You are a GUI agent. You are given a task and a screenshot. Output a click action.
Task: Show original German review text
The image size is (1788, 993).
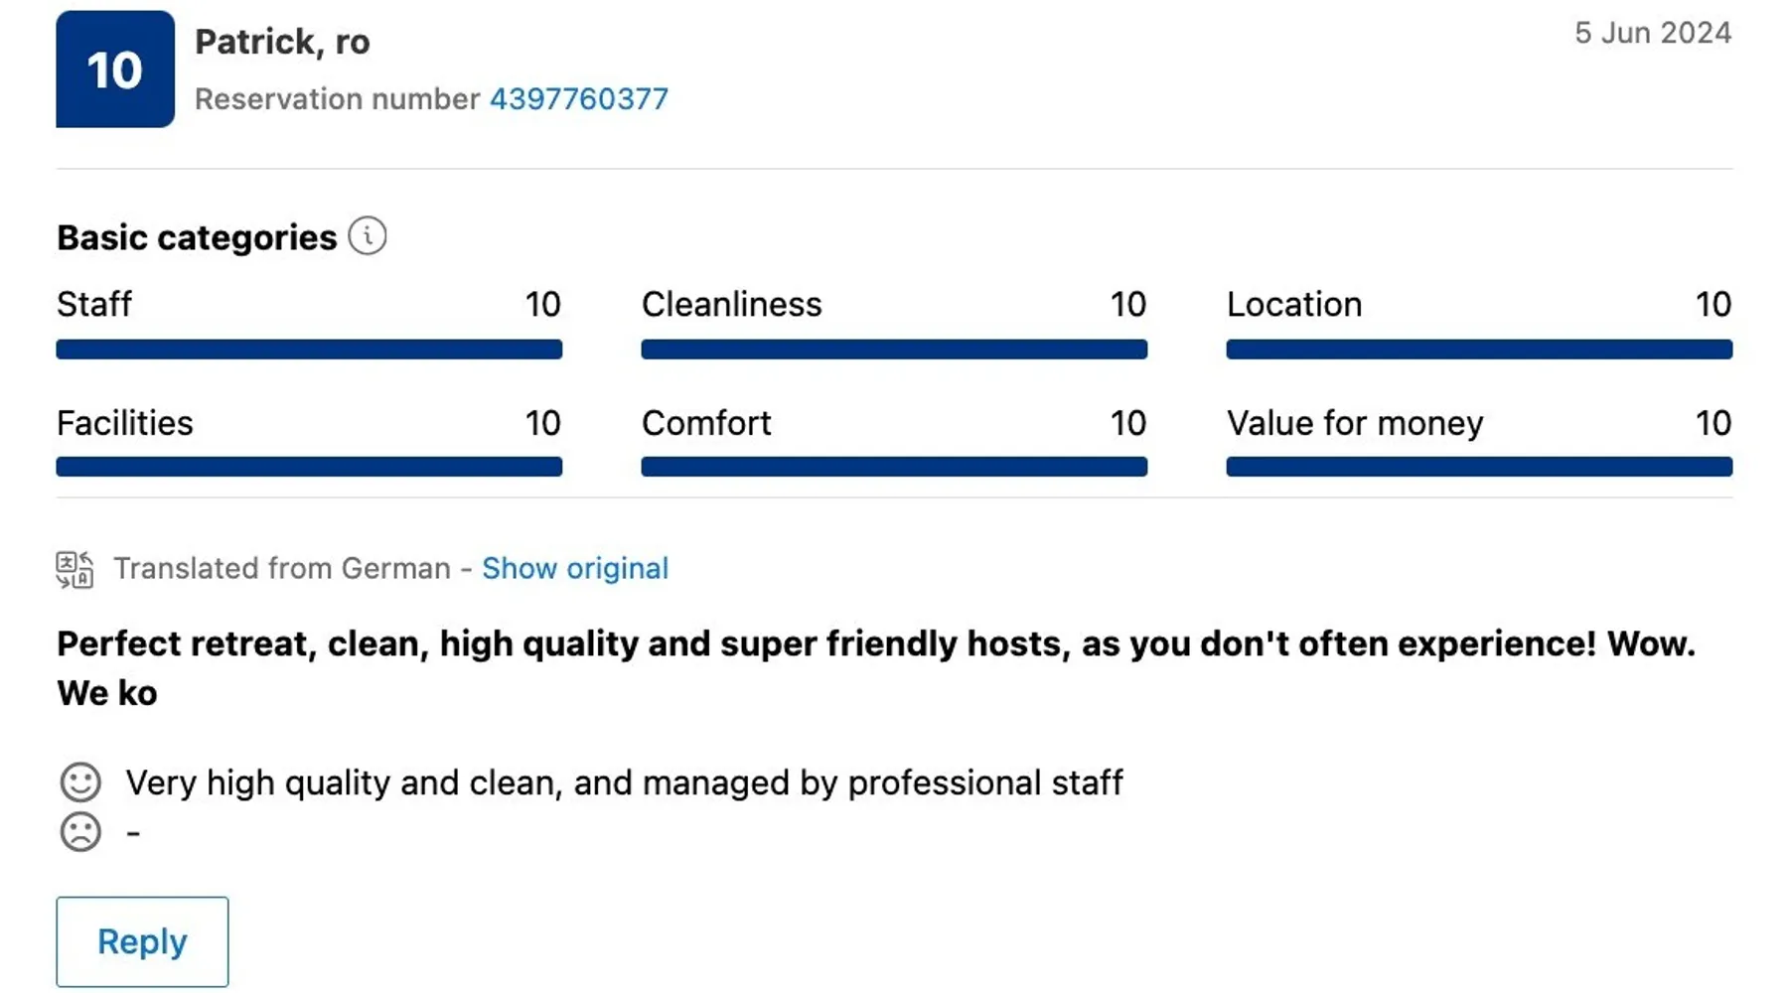point(575,569)
